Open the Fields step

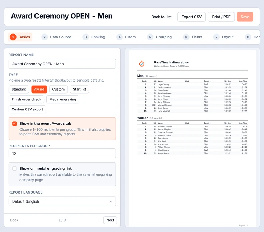[x=193, y=37]
